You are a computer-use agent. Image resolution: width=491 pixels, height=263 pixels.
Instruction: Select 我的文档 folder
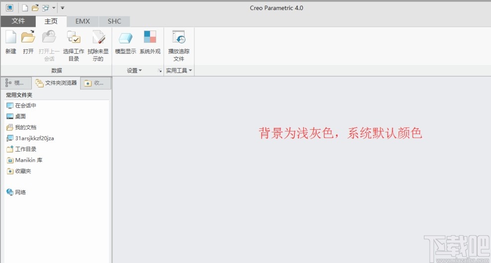pos(21,127)
